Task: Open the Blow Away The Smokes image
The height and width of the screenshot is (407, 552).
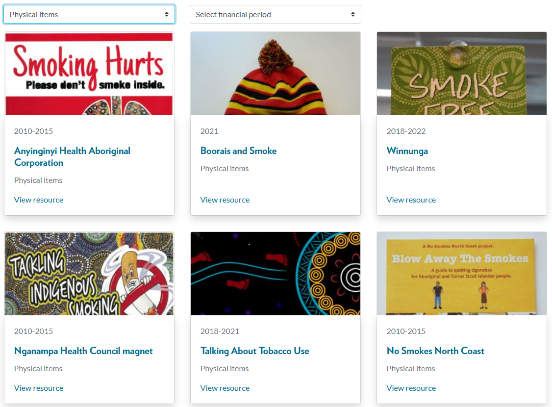Action: point(461,274)
